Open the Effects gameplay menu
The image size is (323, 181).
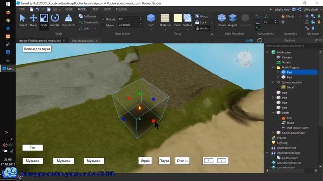pyautogui.click(x=288, y=16)
